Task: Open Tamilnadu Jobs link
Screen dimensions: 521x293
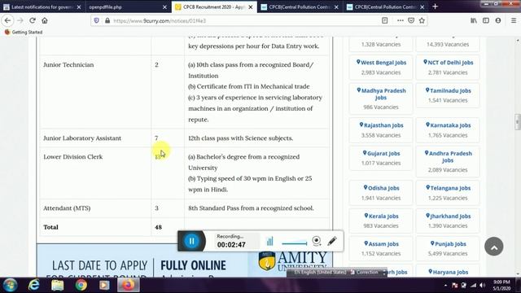Action: [x=448, y=90]
